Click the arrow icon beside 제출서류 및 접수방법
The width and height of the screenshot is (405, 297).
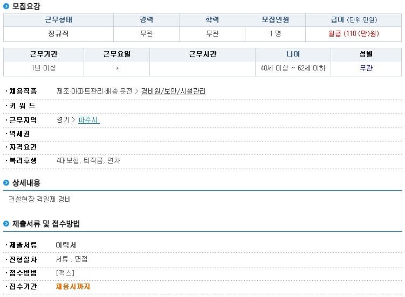[6, 224]
